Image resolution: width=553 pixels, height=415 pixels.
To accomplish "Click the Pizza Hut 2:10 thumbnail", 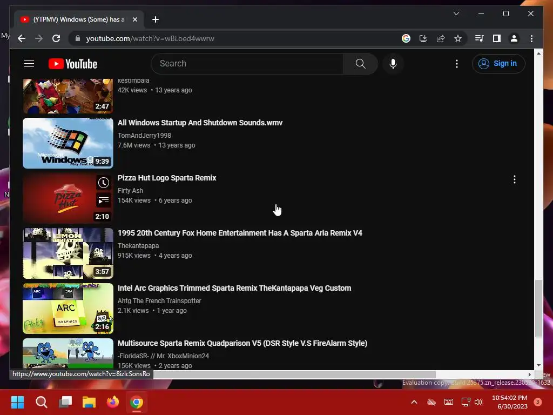I will point(68,198).
